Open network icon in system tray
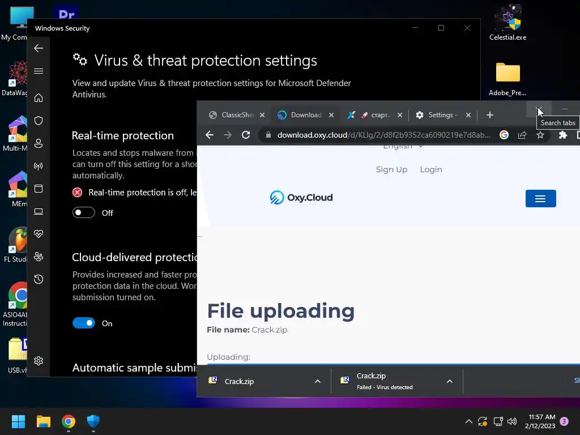The image size is (580, 435). click(498, 421)
